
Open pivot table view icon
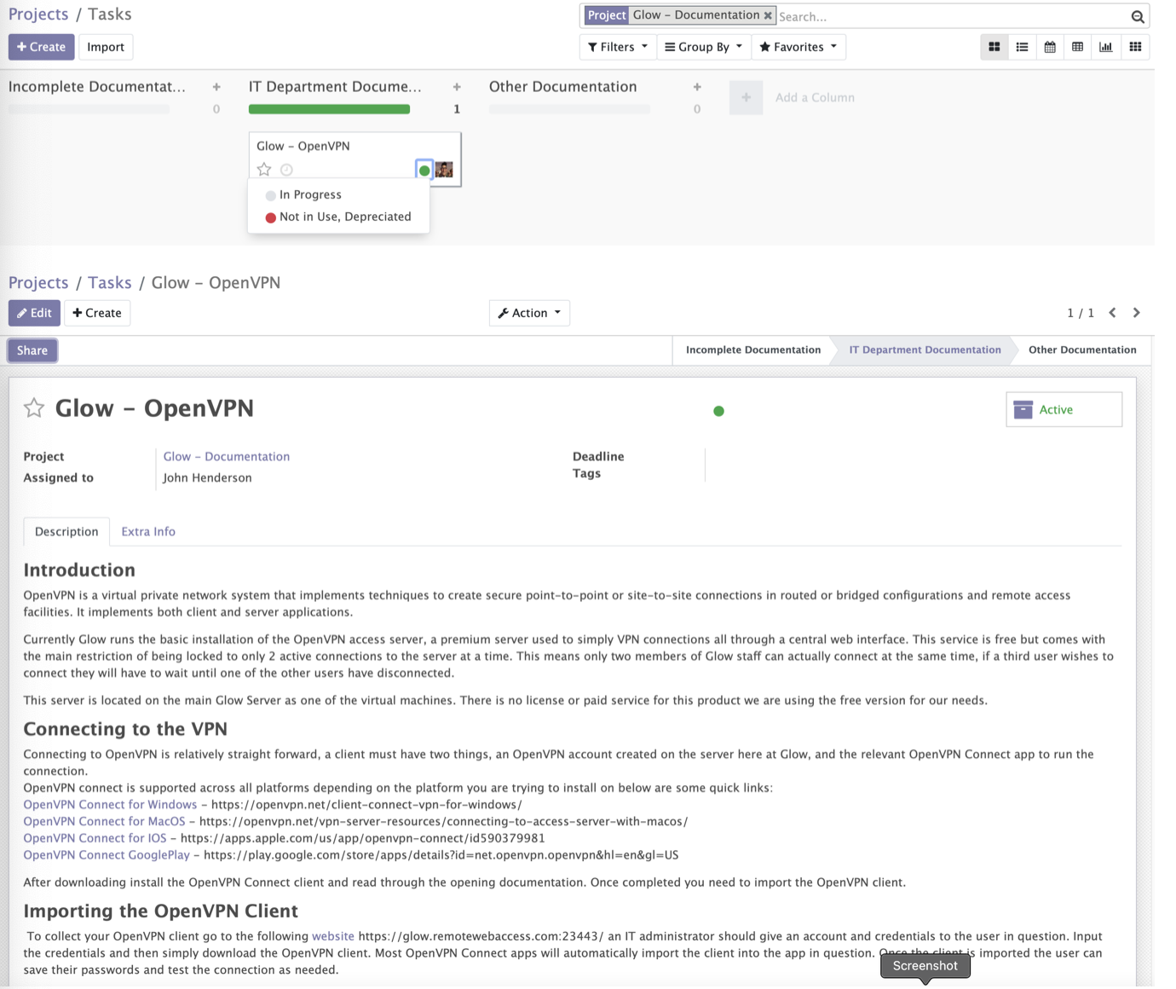pos(1078,47)
